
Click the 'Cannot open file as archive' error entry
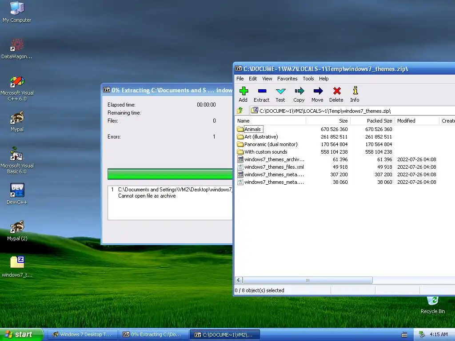click(x=147, y=196)
